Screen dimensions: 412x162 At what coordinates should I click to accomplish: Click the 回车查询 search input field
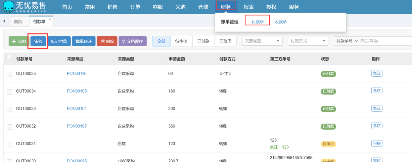(384, 41)
